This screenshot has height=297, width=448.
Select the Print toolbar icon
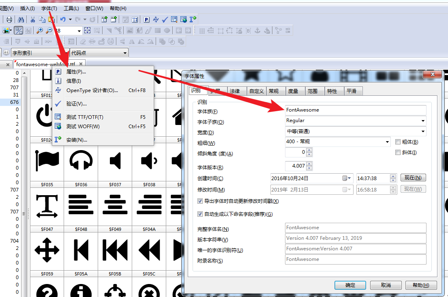click(9, 19)
